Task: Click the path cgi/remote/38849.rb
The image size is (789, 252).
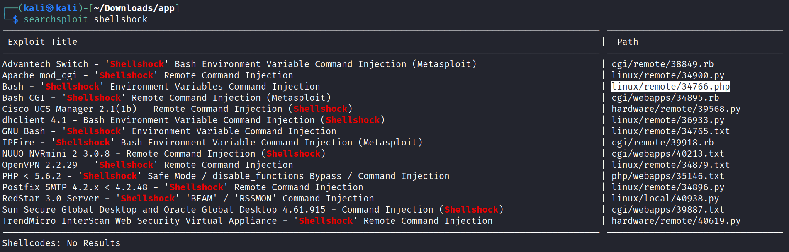Action: pyautogui.click(x=662, y=64)
